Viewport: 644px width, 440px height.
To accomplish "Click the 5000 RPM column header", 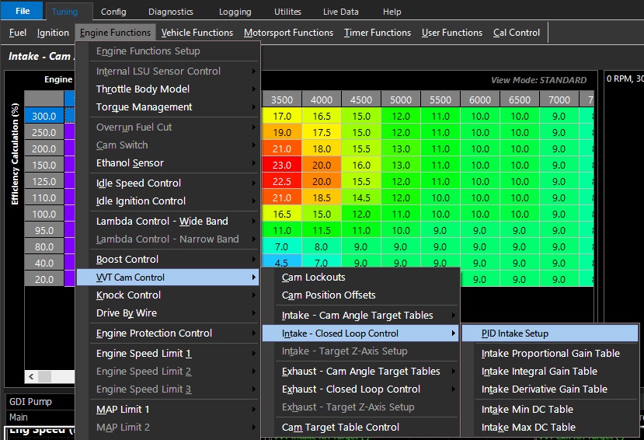I will (401, 100).
